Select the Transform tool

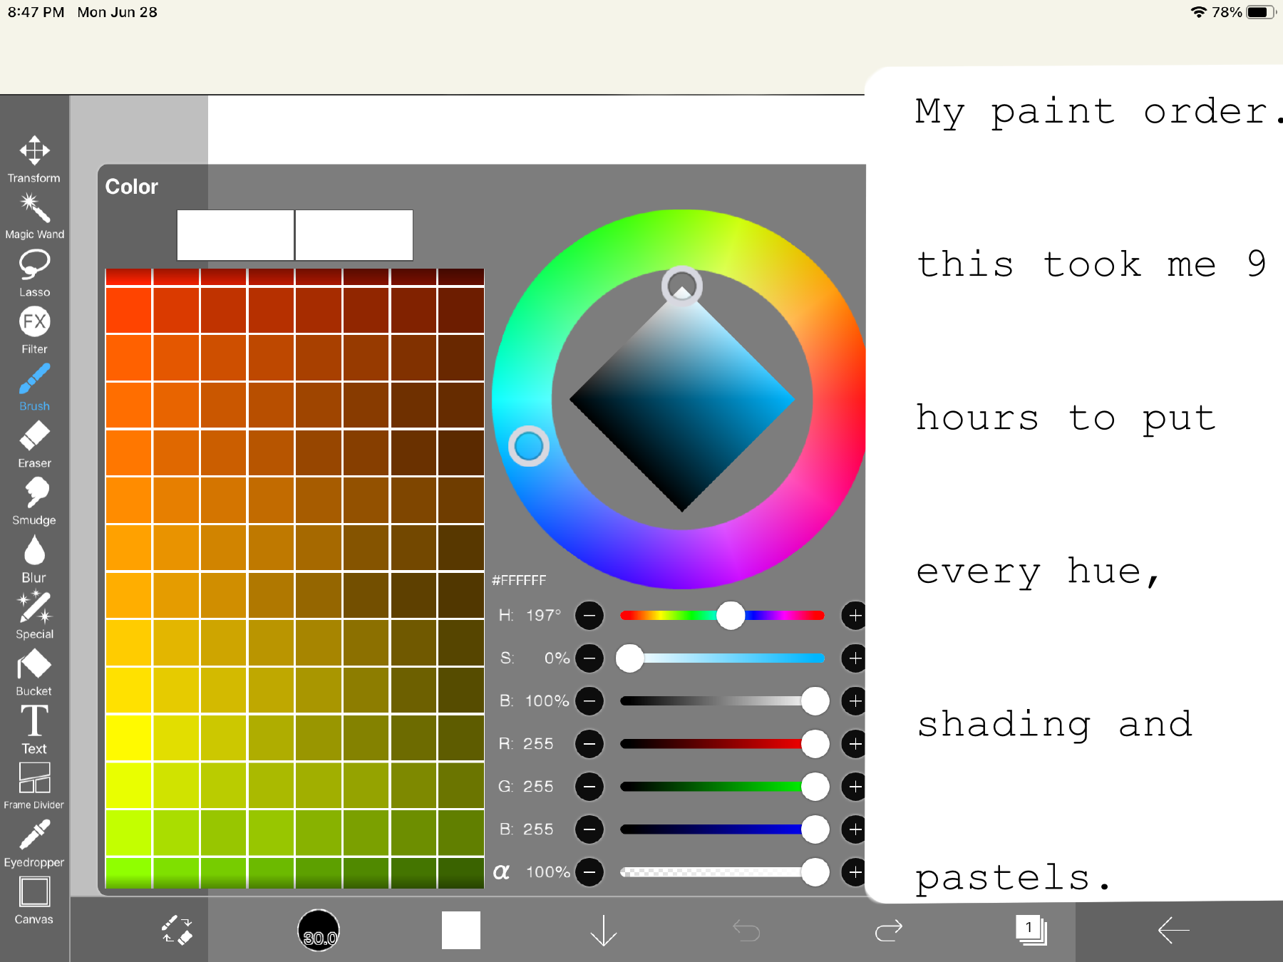[x=34, y=158]
